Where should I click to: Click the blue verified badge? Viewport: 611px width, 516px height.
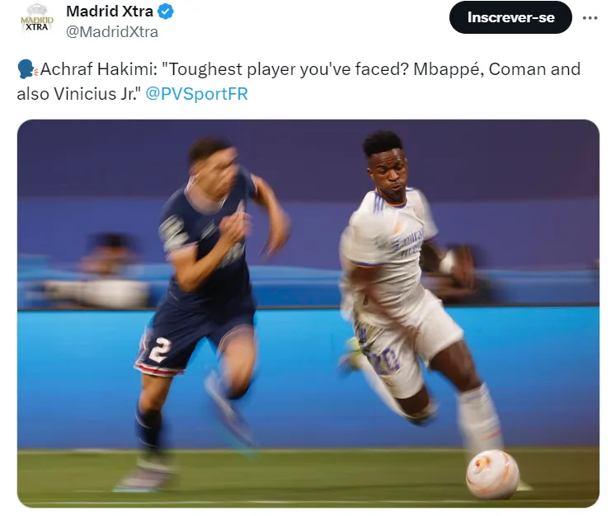[x=165, y=12]
